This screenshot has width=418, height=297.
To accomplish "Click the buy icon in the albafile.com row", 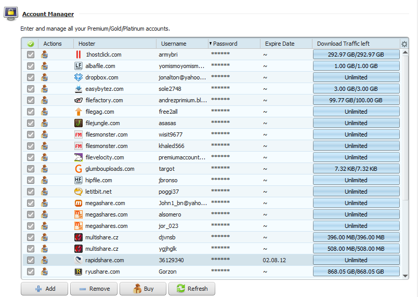I will tap(45, 66).
